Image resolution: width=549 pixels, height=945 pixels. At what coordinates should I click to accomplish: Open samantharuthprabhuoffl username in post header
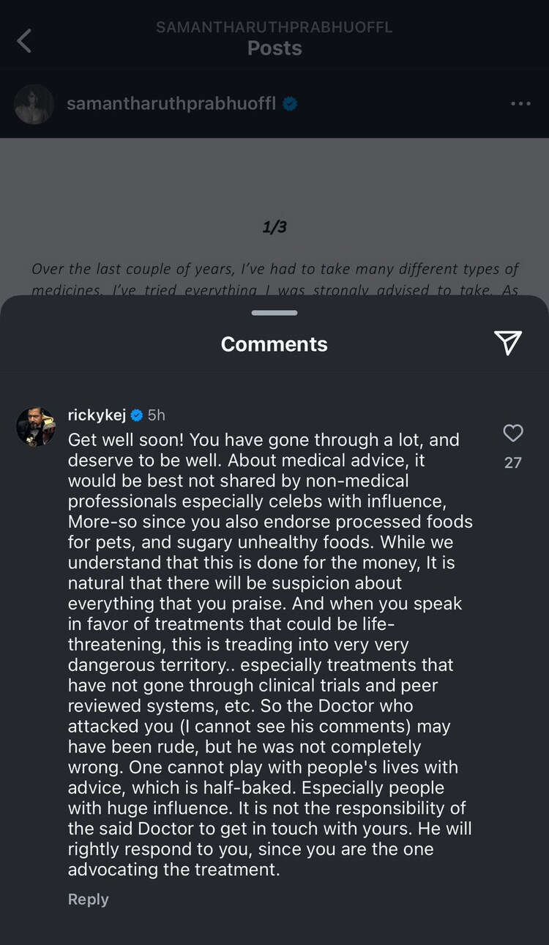[171, 104]
